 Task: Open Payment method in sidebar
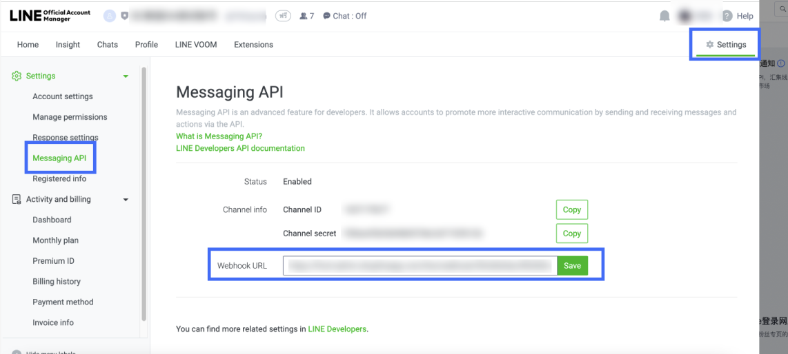click(63, 302)
